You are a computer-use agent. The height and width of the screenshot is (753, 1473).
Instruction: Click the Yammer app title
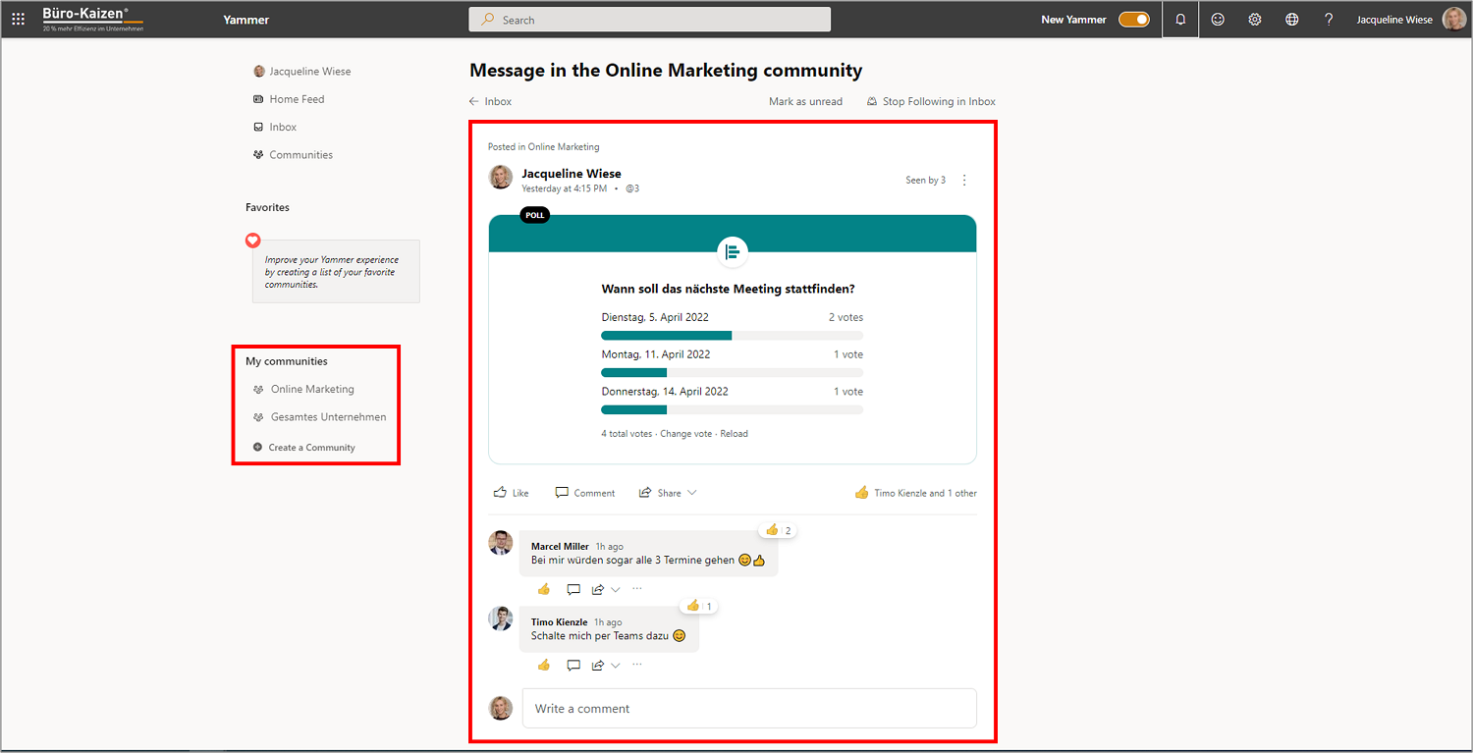point(245,20)
